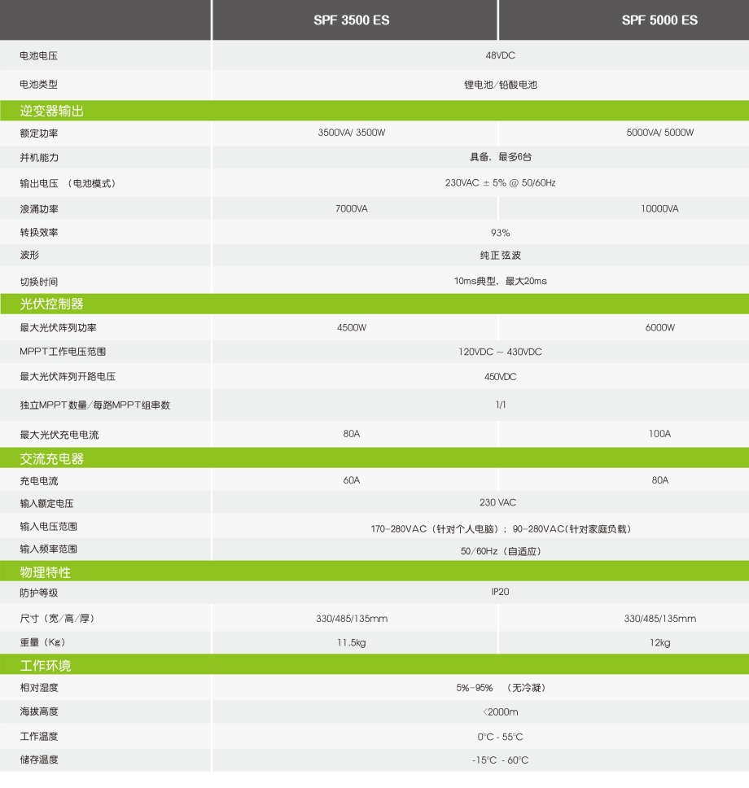Select the 切换时间 row label
The image size is (749, 788).
coord(39,282)
